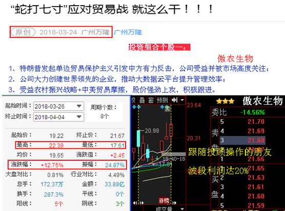Click the 涨跌幅 value +12.75%
The height and width of the screenshot is (211, 285).
pos(52,165)
